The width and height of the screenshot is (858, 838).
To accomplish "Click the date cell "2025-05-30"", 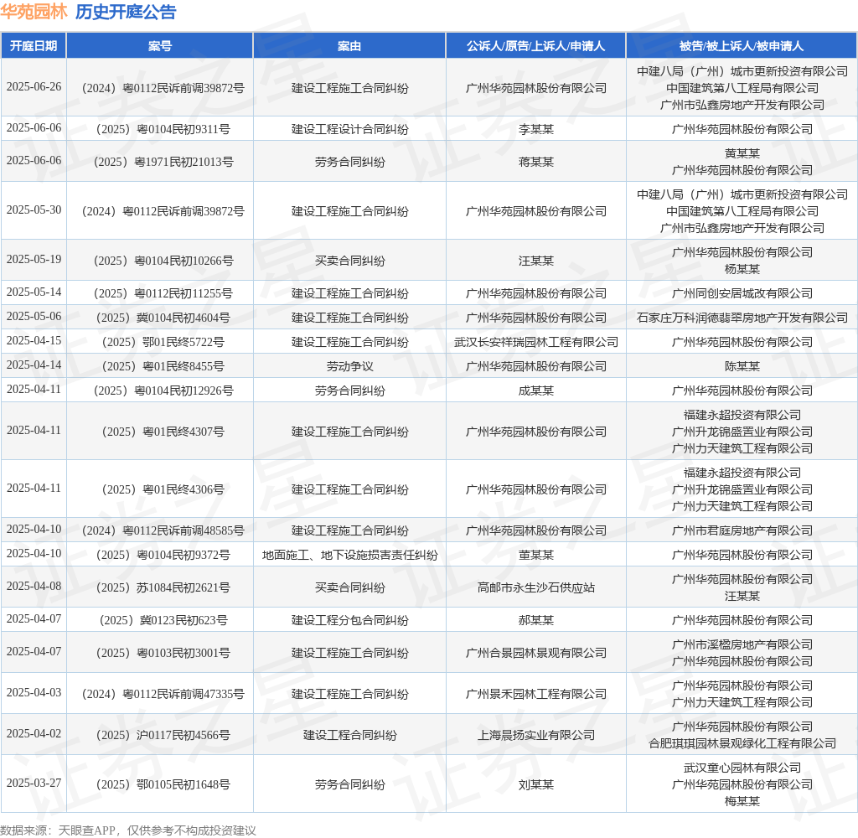I will point(34,210).
